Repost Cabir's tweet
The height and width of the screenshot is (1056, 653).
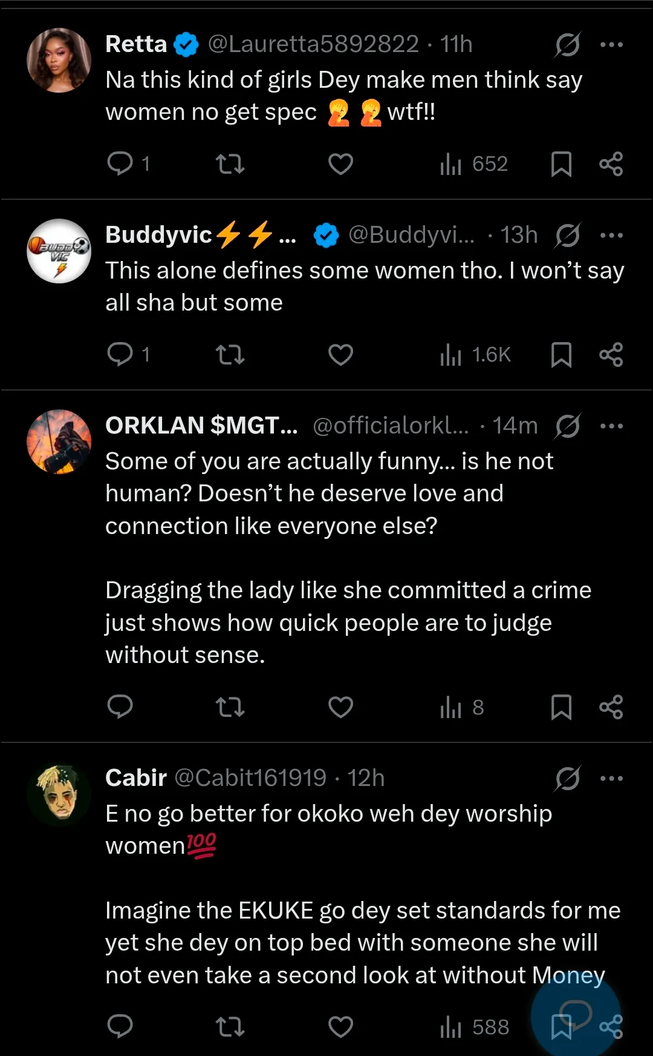[230, 1027]
